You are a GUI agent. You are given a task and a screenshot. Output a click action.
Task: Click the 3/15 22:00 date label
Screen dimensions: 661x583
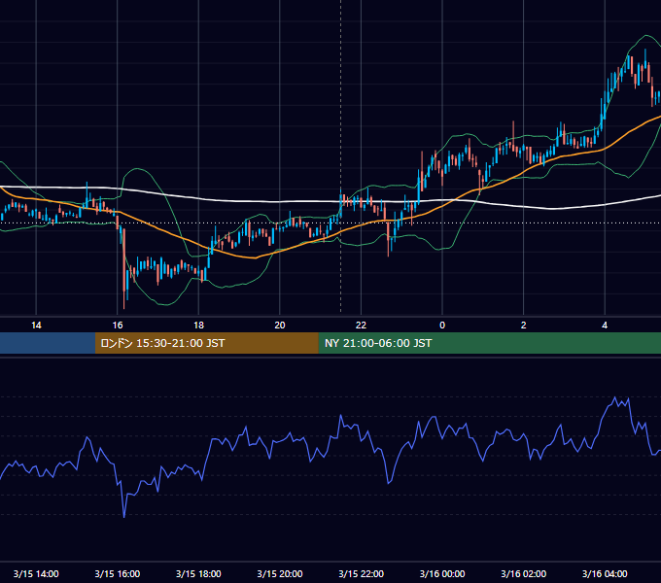(362, 573)
